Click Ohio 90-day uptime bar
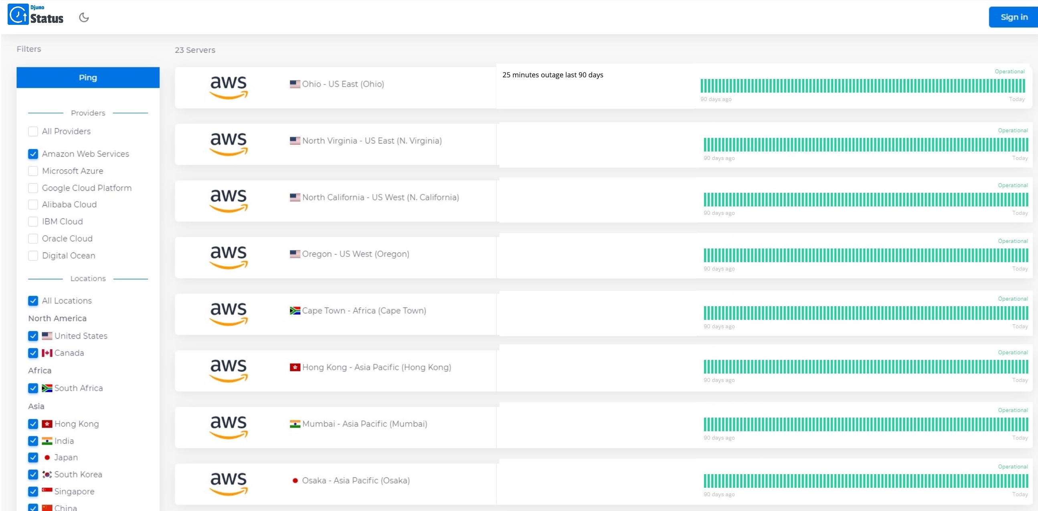 tap(863, 86)
